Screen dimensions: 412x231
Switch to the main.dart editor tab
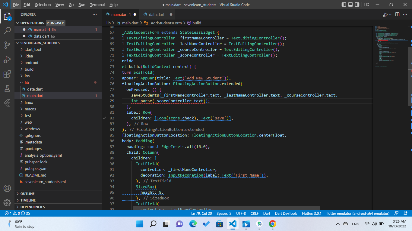121,14
